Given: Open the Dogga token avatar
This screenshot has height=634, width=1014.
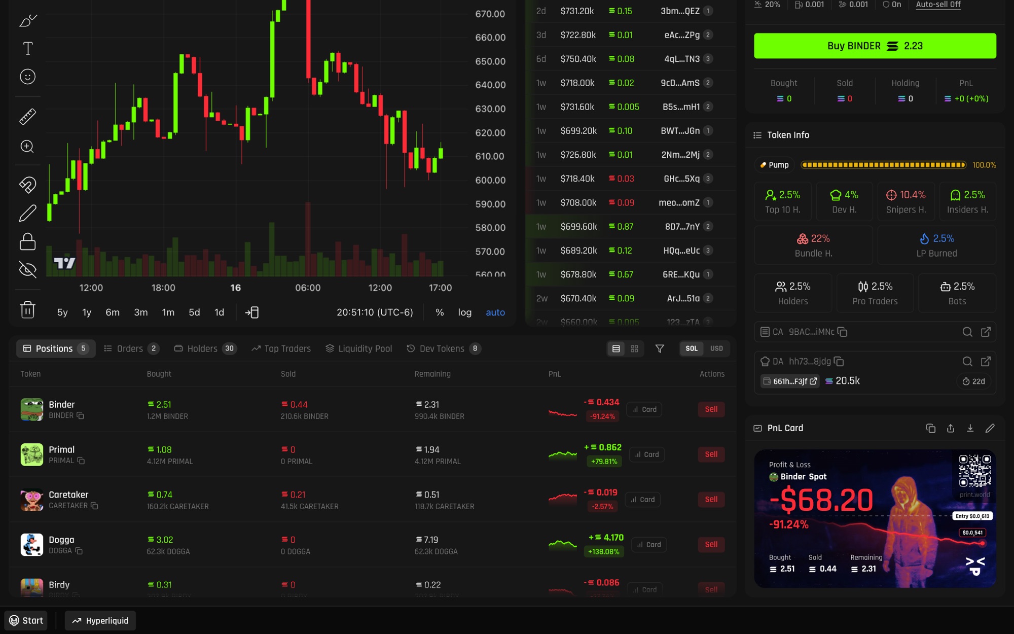Looking at the screenshot, I should (31, 544).
